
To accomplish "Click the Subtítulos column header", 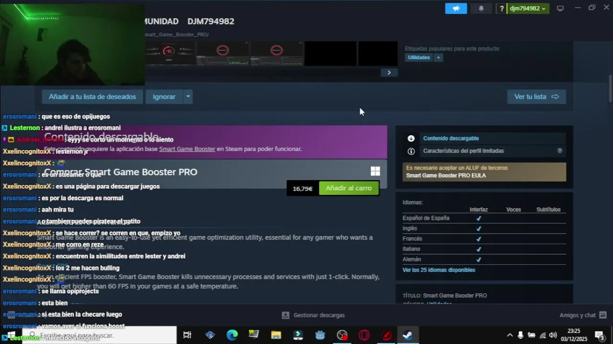I will (x=548, y=210).
